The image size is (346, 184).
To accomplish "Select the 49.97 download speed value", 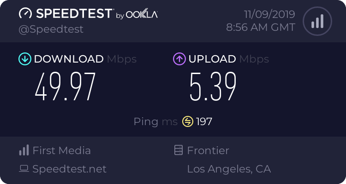I will (66, 87).
